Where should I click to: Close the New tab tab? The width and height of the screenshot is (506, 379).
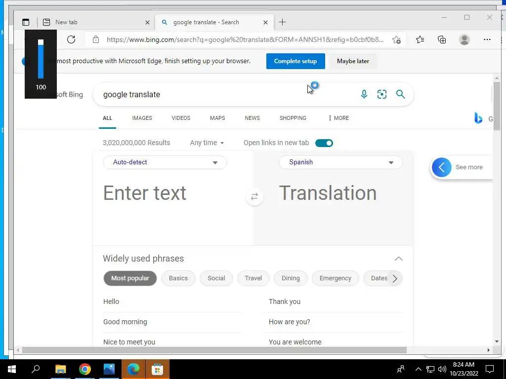[147, 22]
